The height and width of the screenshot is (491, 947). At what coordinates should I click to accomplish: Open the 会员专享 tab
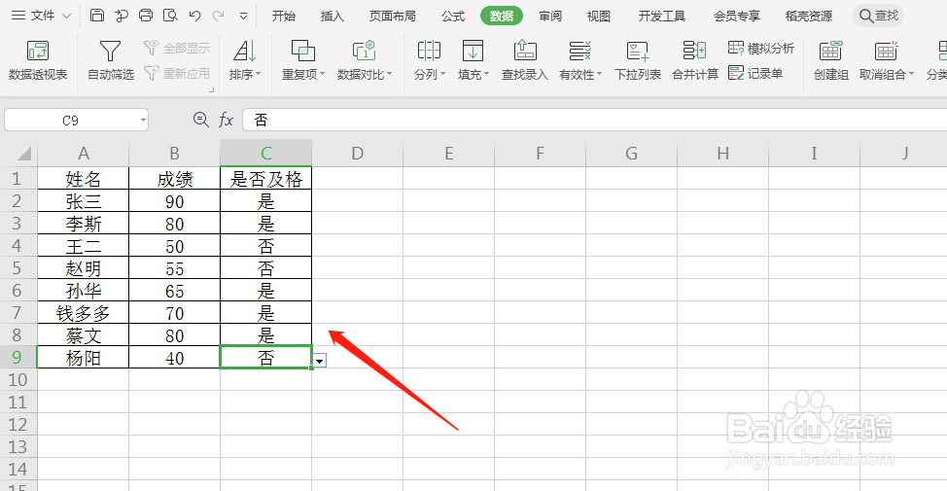click(x=736, y=16)
